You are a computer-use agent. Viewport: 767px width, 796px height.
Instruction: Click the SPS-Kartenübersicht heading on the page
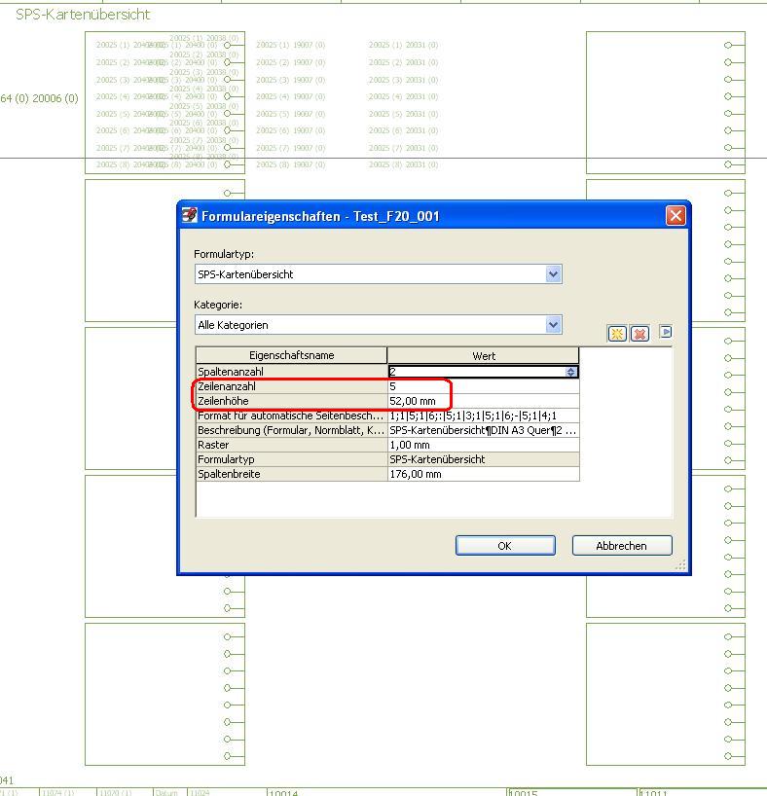point(83,15)
